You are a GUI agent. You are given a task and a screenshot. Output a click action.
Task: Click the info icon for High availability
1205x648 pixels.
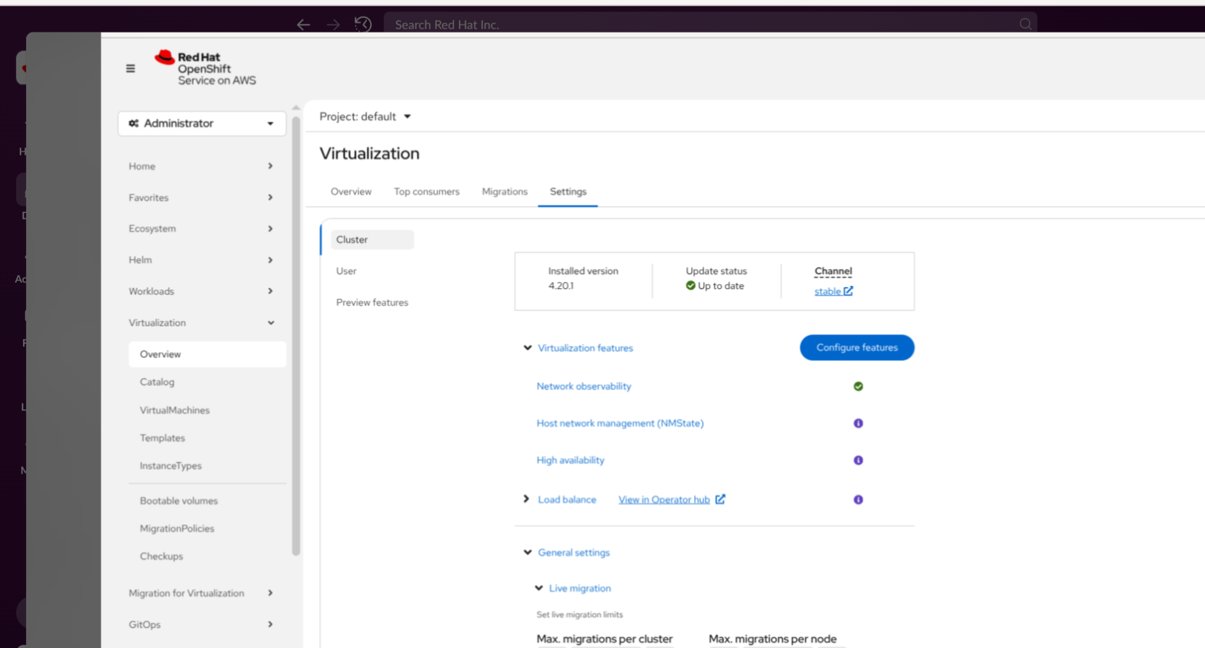[x=858, y=460]
